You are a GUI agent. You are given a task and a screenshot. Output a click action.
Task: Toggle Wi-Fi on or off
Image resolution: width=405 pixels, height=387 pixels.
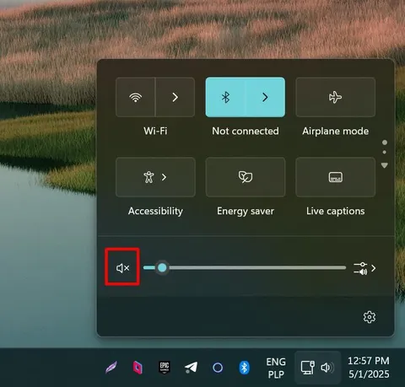tap(135, 97)
